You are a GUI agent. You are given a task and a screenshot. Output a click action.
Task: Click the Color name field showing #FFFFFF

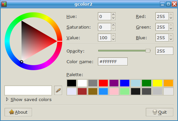pos(113,61)
